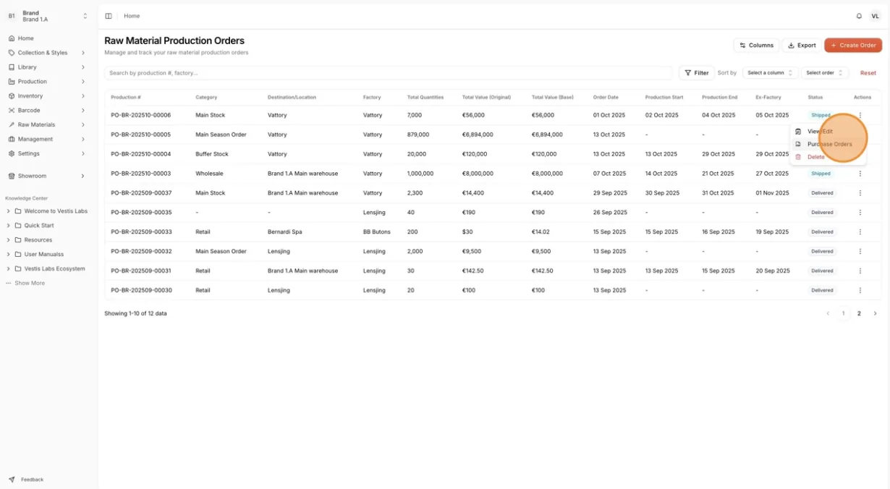This screenshot has width=890, height=489.
Task: Open the Brand 1.A switcher dropdown
Action: tap(85, 16)
